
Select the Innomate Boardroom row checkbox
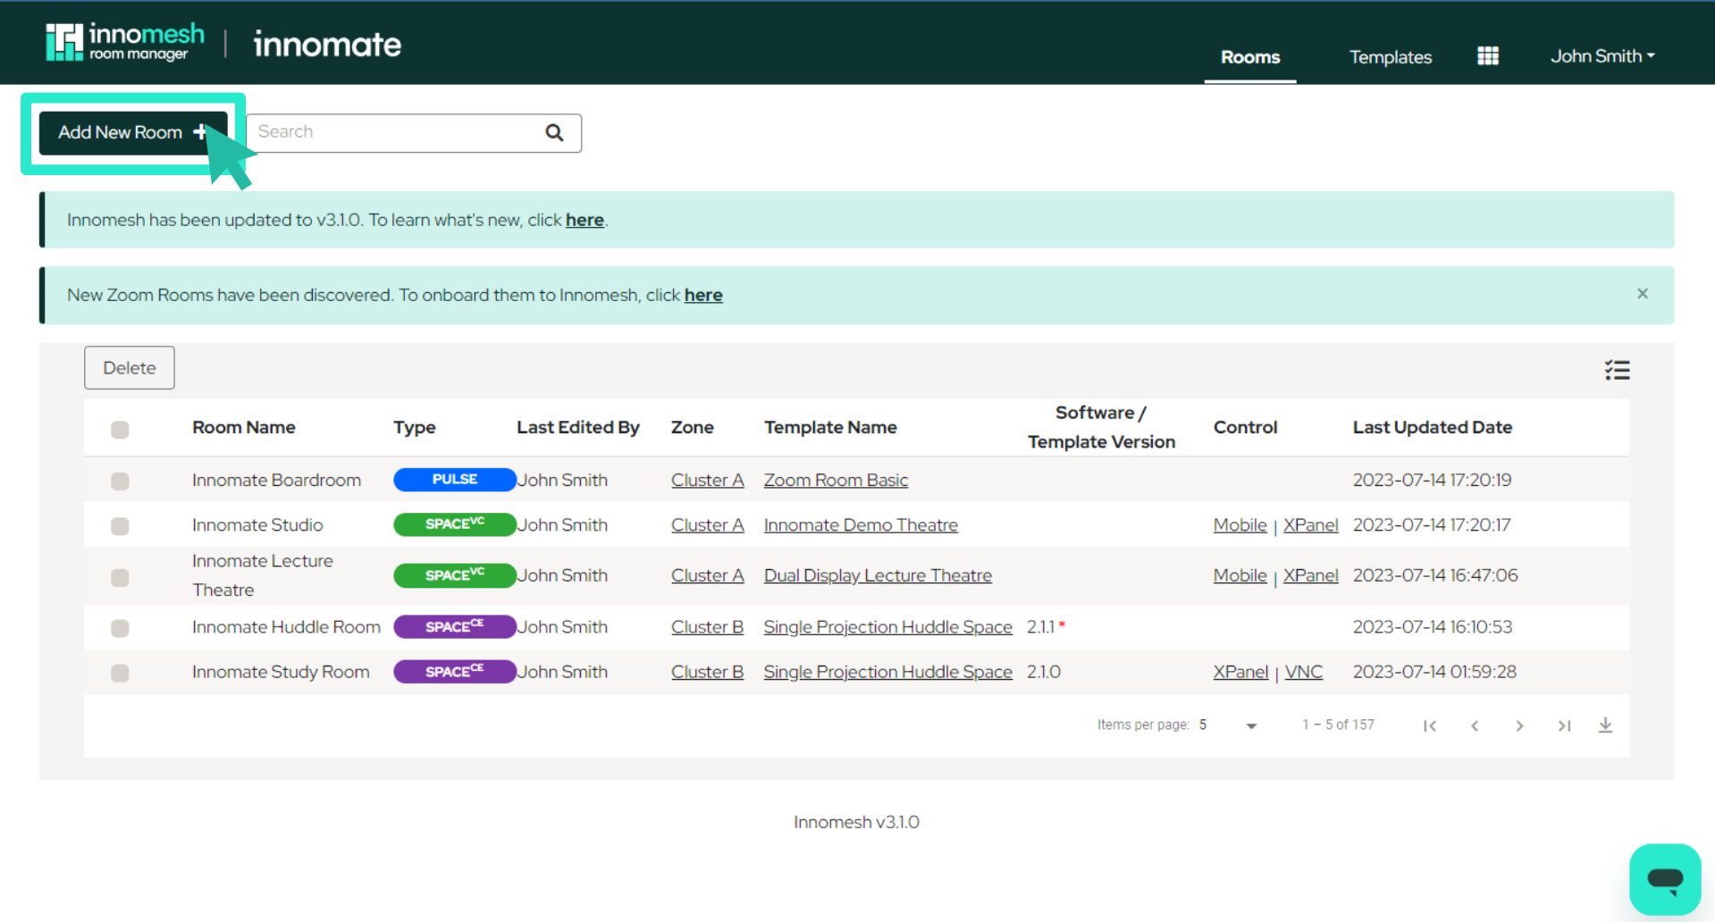[x=119, y=481]
